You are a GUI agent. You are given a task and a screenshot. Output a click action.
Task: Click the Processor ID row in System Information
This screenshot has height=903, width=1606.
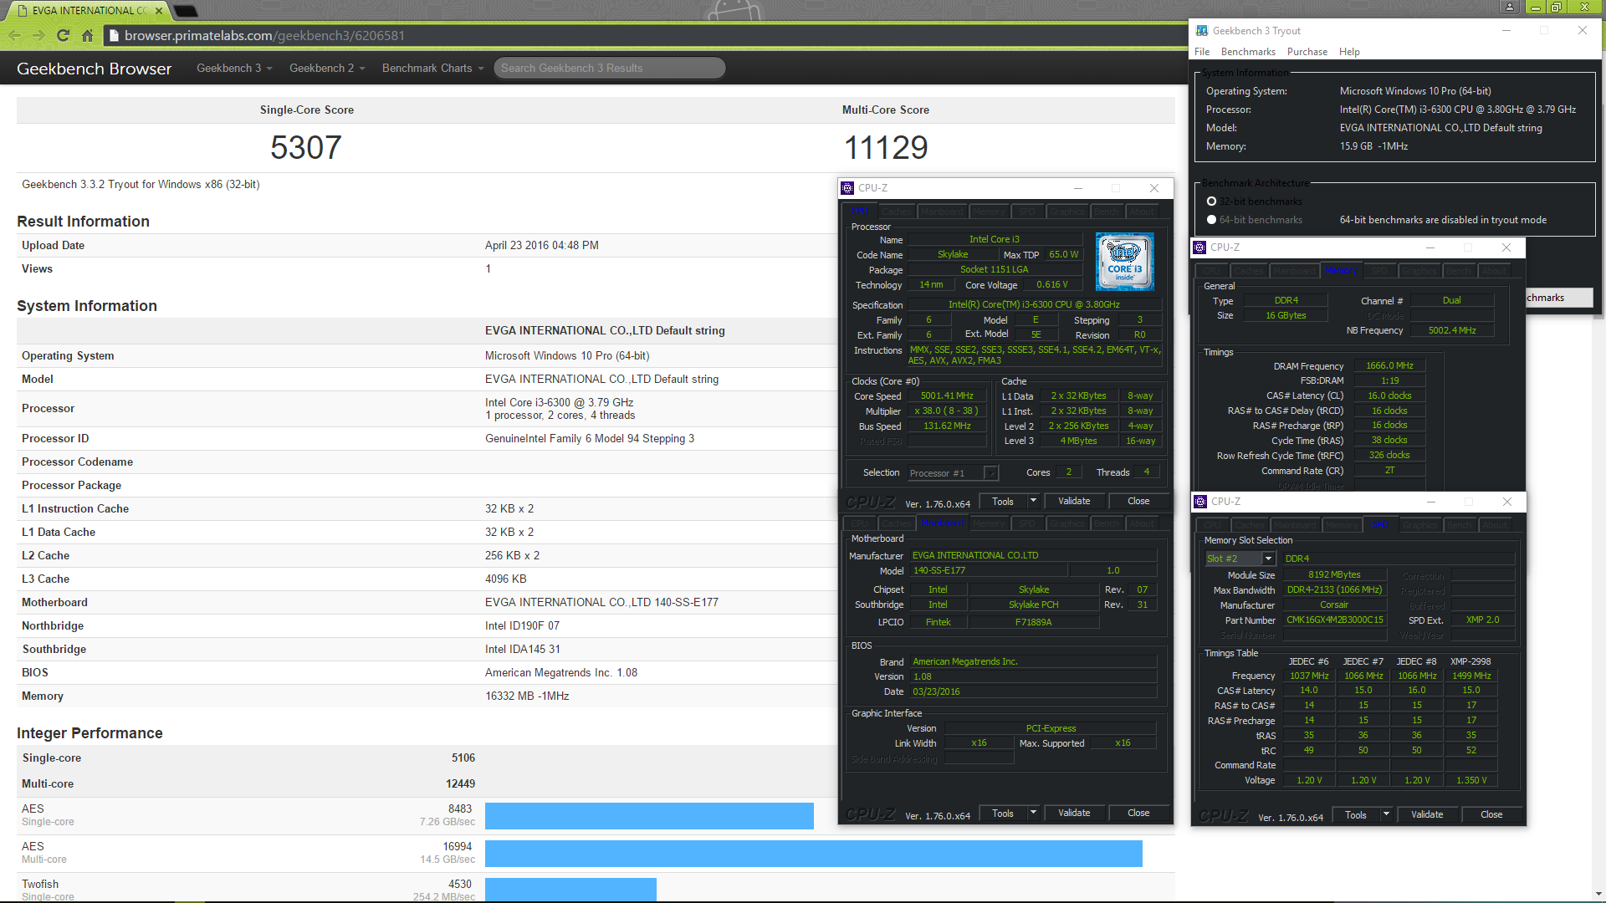(x=427, y=439)
